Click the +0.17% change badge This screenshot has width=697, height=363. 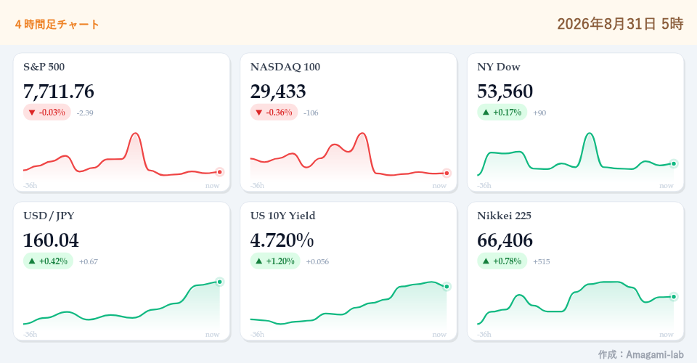[x=502, y=113]
